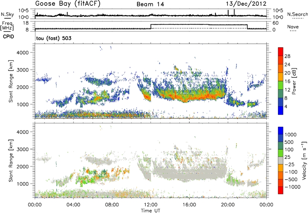Click the "-500" label on Velocity colorbar

click(291, 180)
